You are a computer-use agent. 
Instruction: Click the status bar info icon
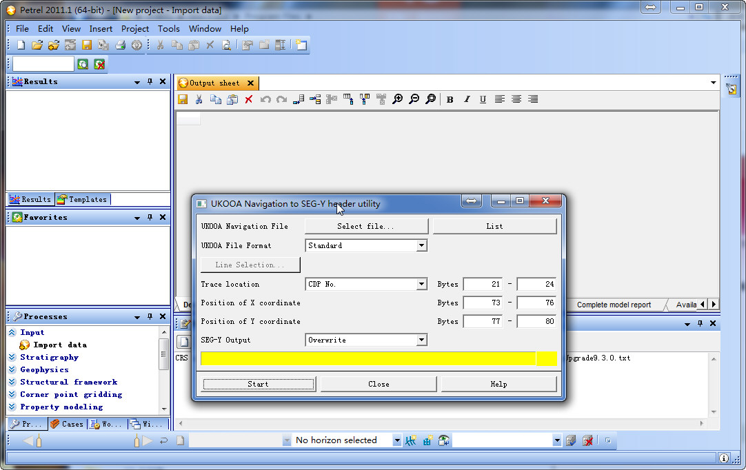[724, 458]
